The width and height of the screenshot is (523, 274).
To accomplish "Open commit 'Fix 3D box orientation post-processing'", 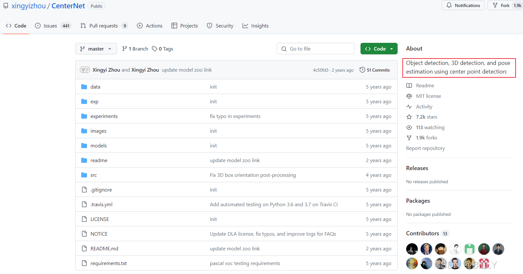I will coord(253,175).
